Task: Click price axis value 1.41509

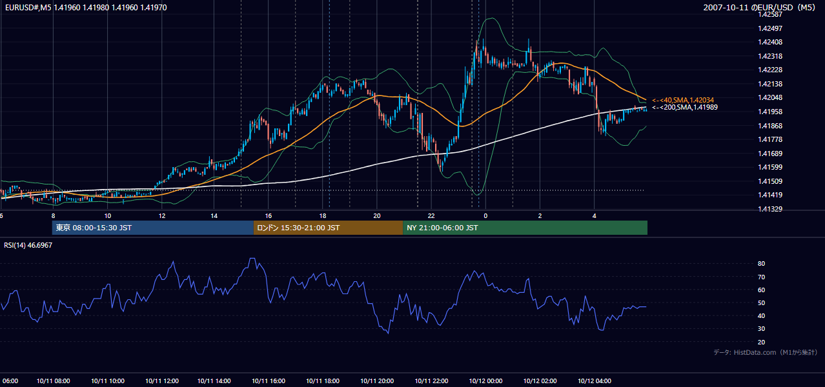Action: pyautogui.click(x=770, y=181)
